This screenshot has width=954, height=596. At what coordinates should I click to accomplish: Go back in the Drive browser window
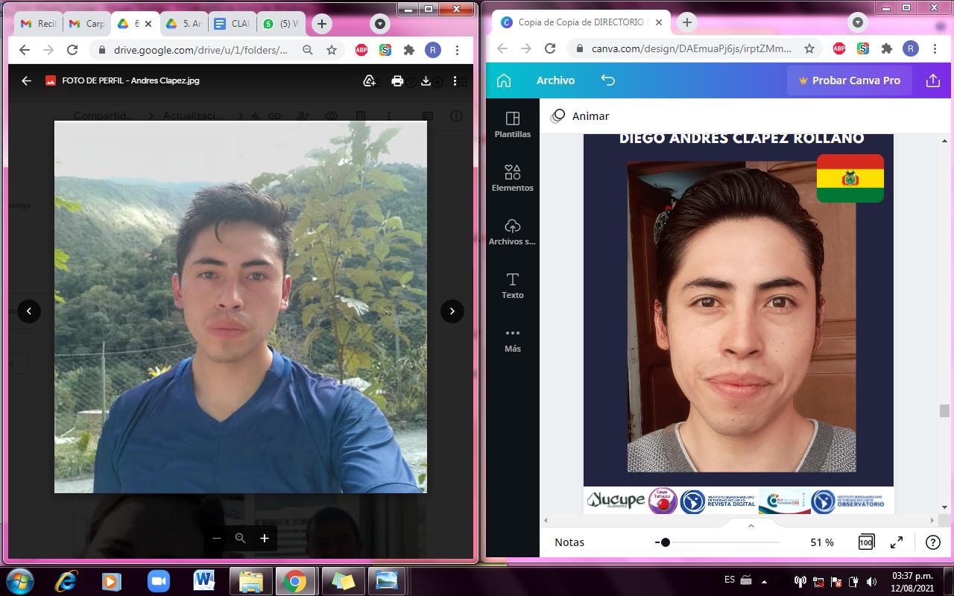pyautogui.click(x=24, y=50)
